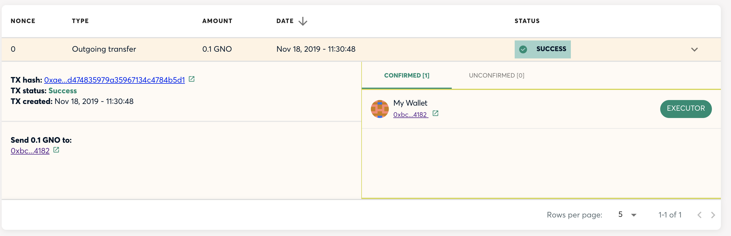The height and width of the screenshot is (236, 731).
Task: Click external link icon beside recipient 0xbc...4182
Action: pyautogui.click(x=56, y=150)
